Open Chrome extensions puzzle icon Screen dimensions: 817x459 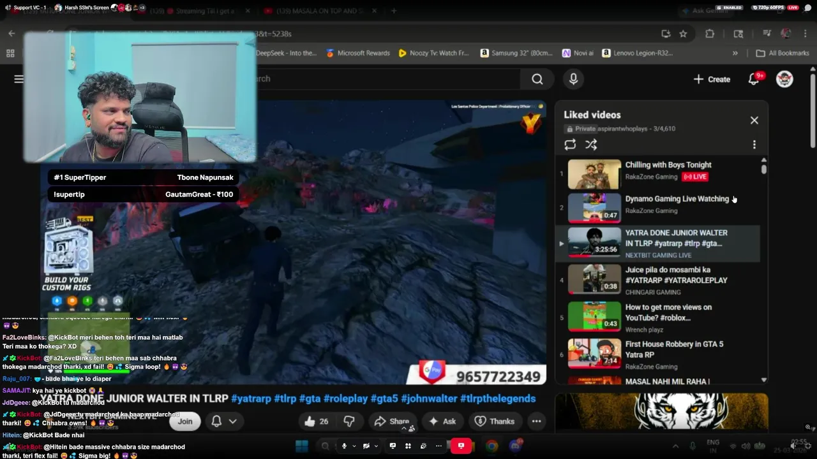[x=710, y=34]
